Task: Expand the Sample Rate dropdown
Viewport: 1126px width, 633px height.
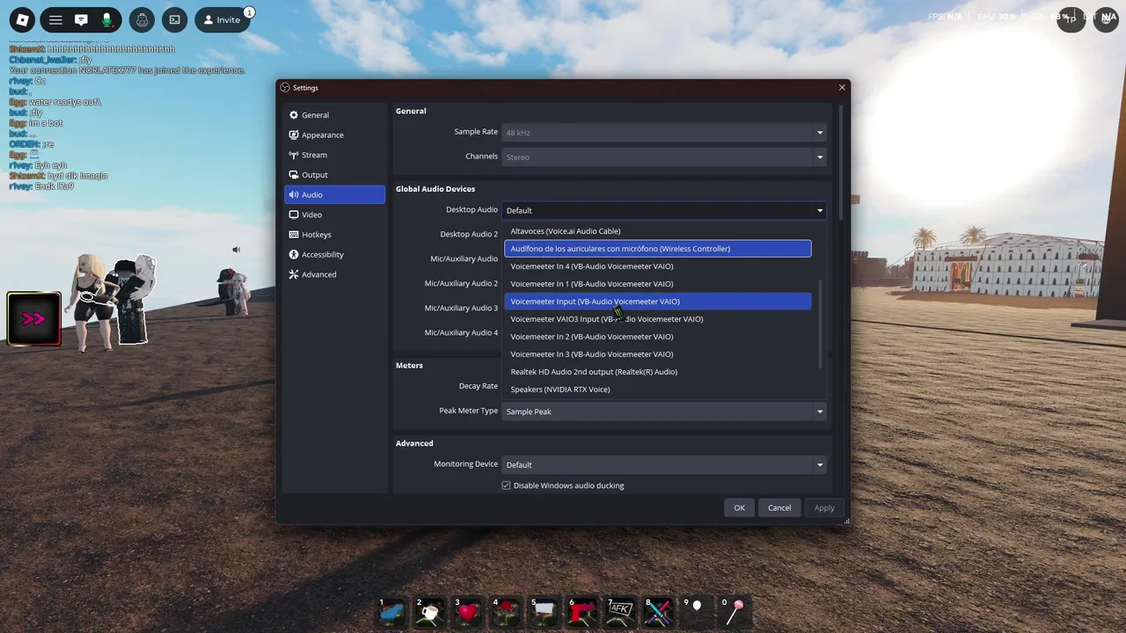Action: pyautogui.click(x=664, y=133)
